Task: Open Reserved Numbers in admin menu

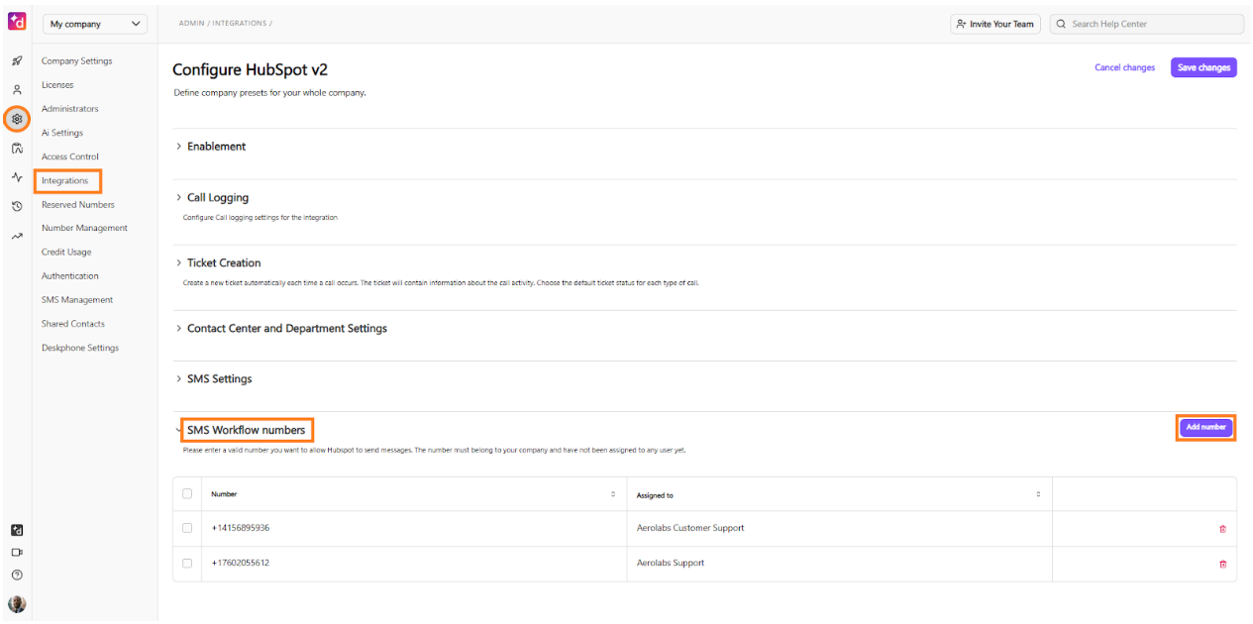Action: point(78,205)
